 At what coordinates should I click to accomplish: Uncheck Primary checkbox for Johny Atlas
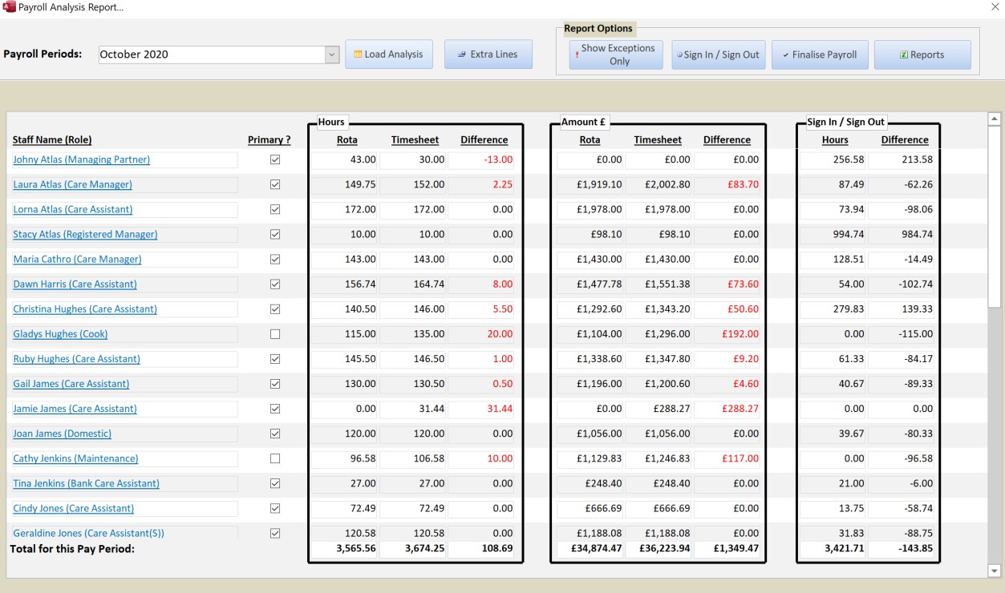point(275,159)
